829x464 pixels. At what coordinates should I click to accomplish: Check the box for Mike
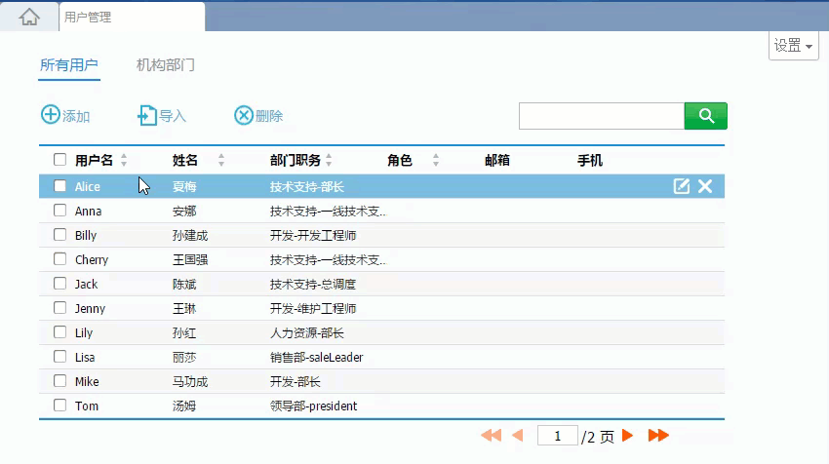click(59, 380)
